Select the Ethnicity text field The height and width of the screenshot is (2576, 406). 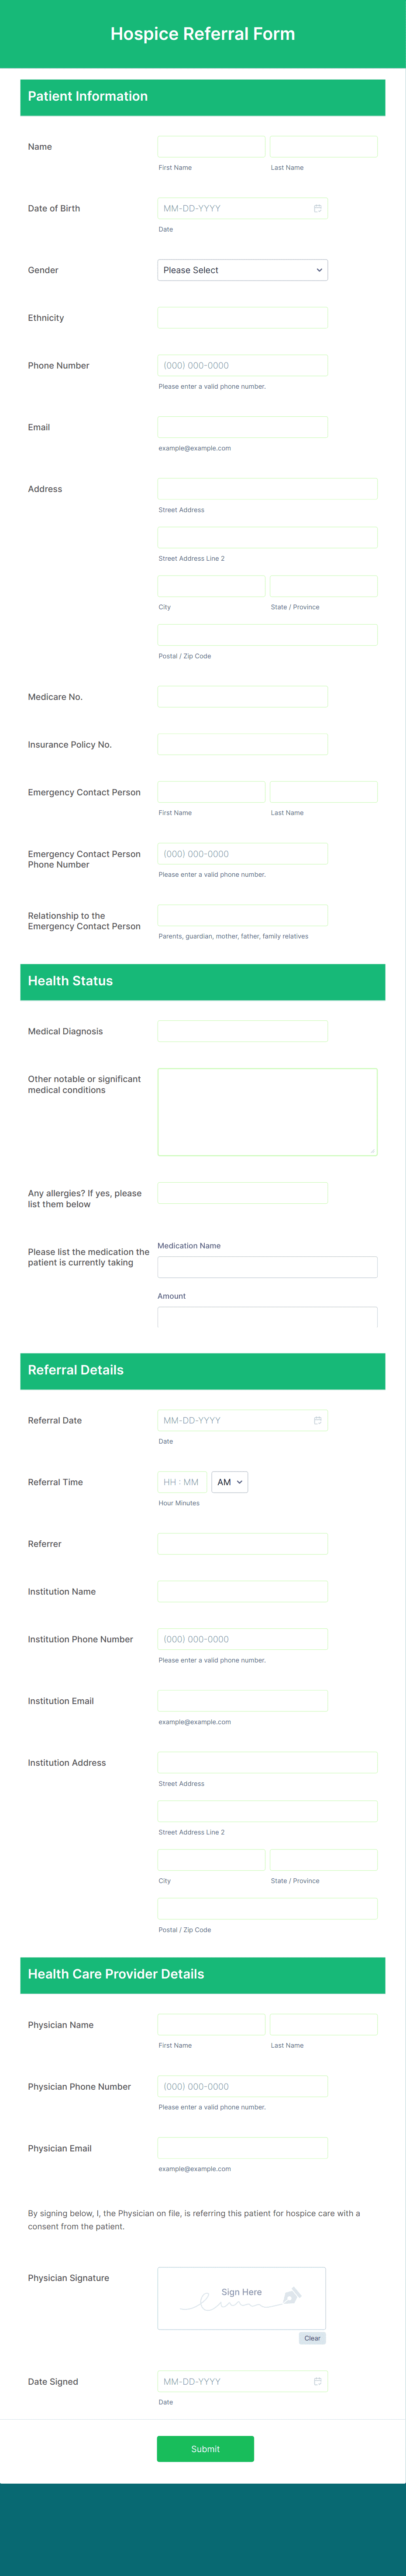[x=242, y=318]
